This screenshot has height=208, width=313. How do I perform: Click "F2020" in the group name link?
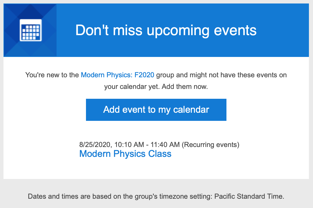pos(144,75)
